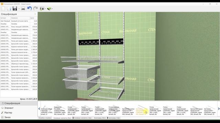The width and height of the screenshot is (220, 123).
Task: Select the left black ruler in 3D view
Action: coord(89,42)
